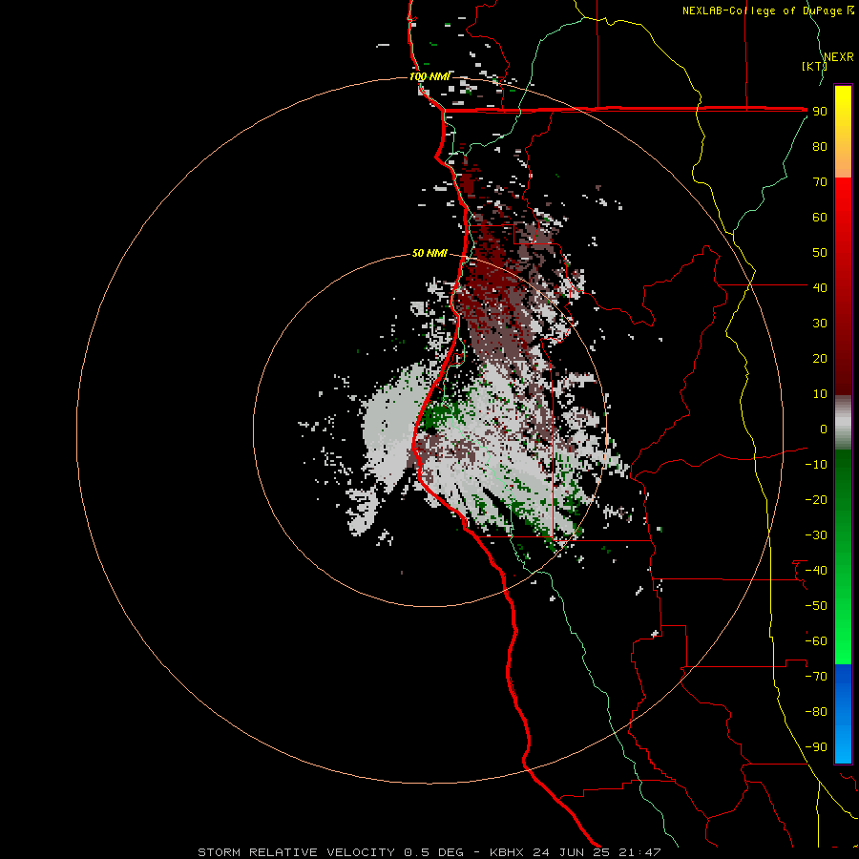This screenshot has height=859, width=859.
Task: Click the positive '40' scale value
Action: coord(820,287)
